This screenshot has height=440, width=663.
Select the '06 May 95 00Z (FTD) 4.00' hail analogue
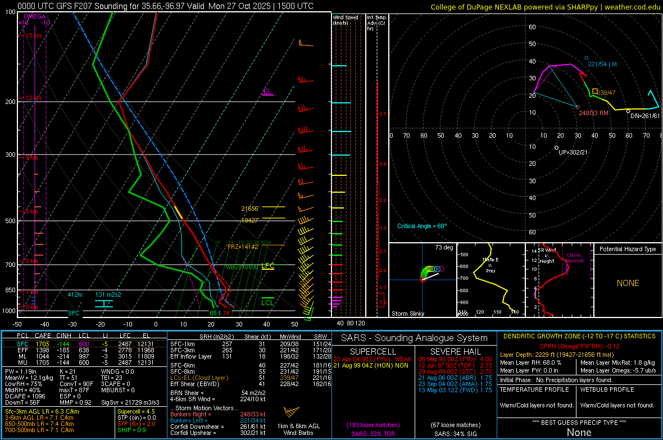(455, 359)
